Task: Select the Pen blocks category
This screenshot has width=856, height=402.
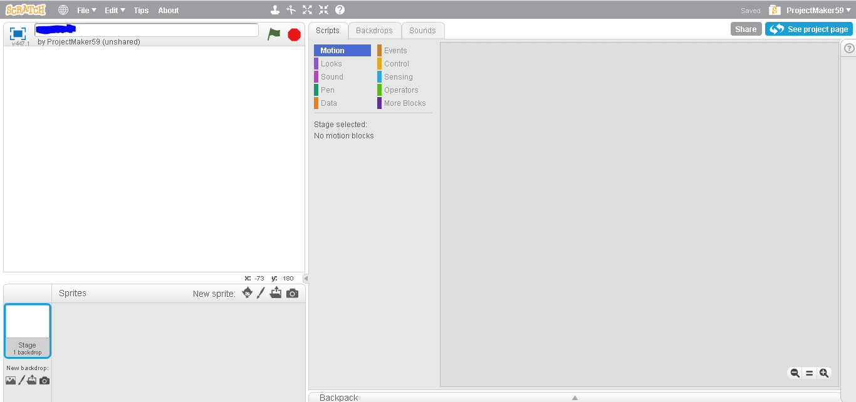Action: pos(326,90)
